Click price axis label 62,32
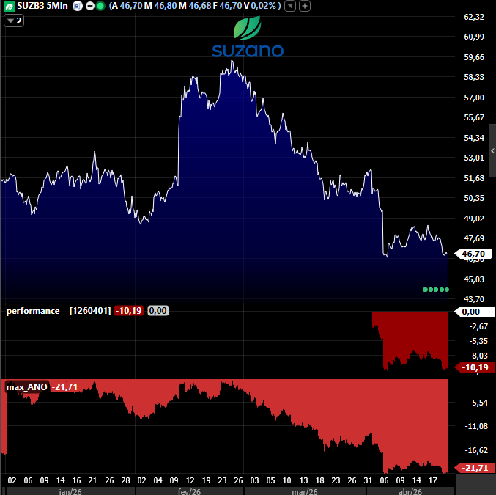Screen dimensions: 496x495 (x=474, y=17)
